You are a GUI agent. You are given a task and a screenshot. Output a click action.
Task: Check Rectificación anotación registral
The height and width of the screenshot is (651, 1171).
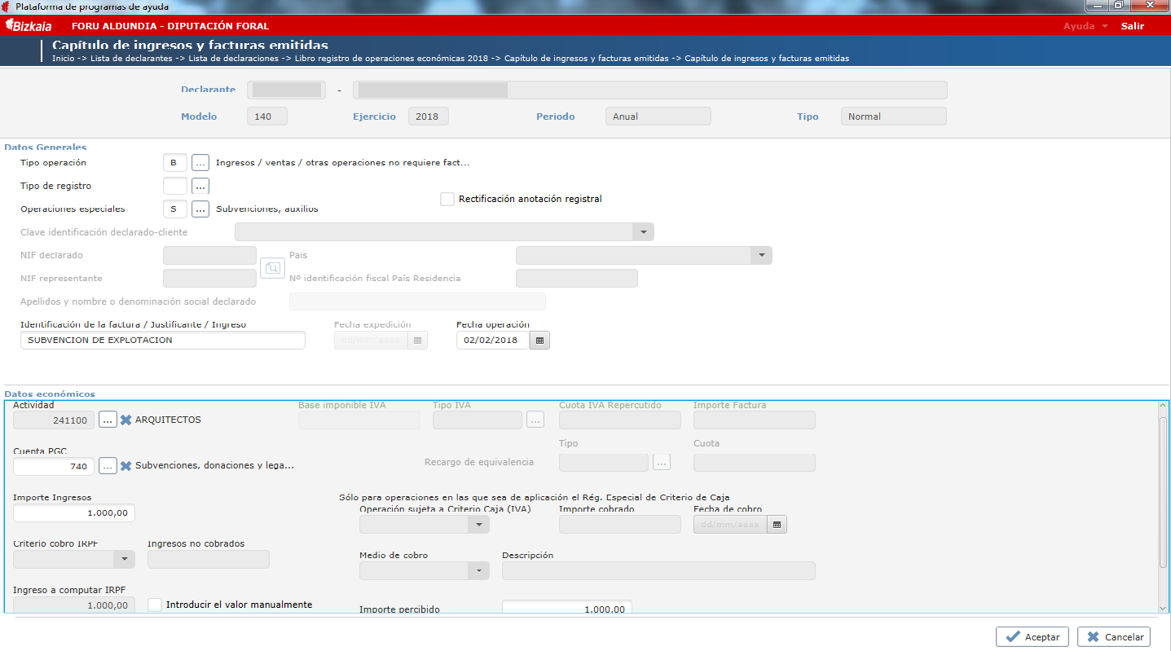pyautogui.click(x=447, y=199)
